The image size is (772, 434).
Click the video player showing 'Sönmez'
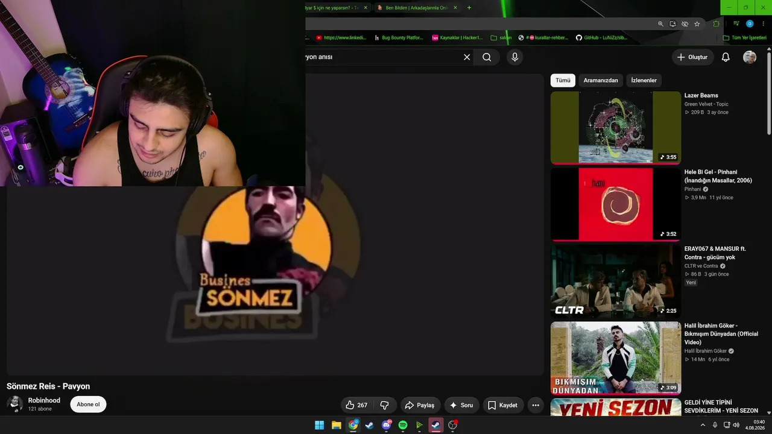[275, 225]
